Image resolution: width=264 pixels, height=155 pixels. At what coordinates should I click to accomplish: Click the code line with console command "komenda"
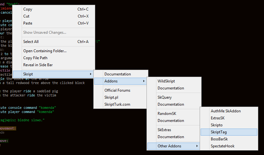(28, 108)
